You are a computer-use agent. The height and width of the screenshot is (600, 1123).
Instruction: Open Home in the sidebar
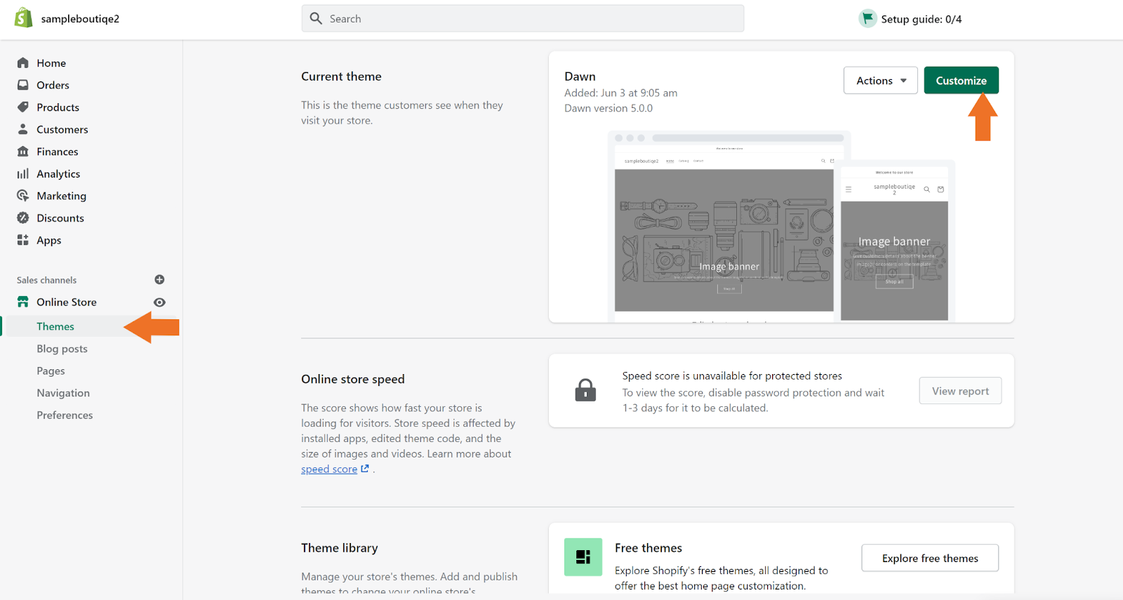(x=51, y=63)
